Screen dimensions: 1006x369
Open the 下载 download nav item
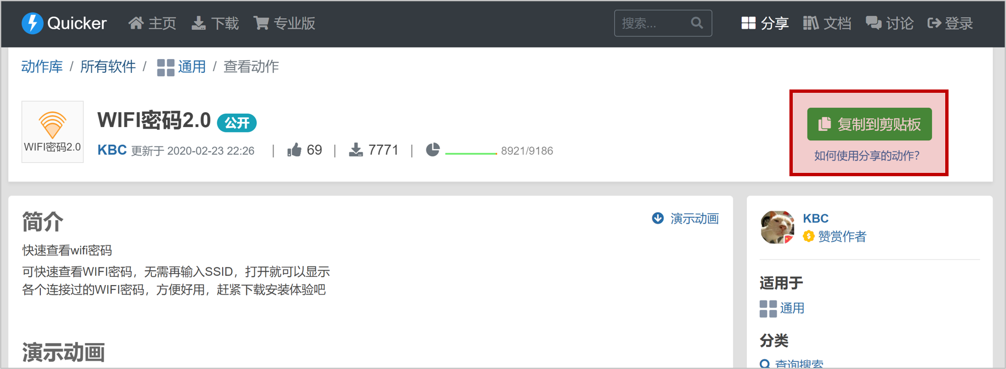pos(215,23)
